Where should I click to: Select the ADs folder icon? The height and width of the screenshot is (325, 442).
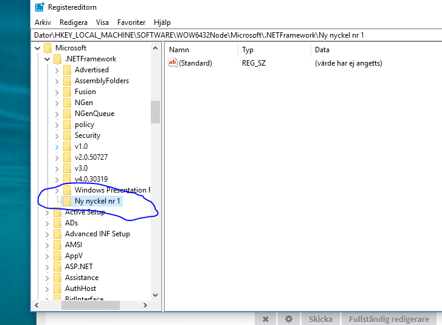(x=57, y=223)
